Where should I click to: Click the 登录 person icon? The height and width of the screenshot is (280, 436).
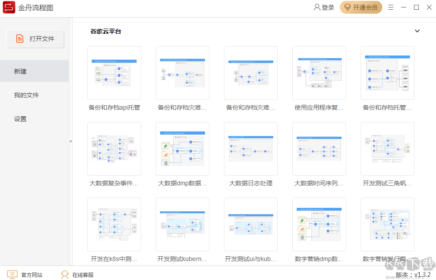[x=316, y=7]
